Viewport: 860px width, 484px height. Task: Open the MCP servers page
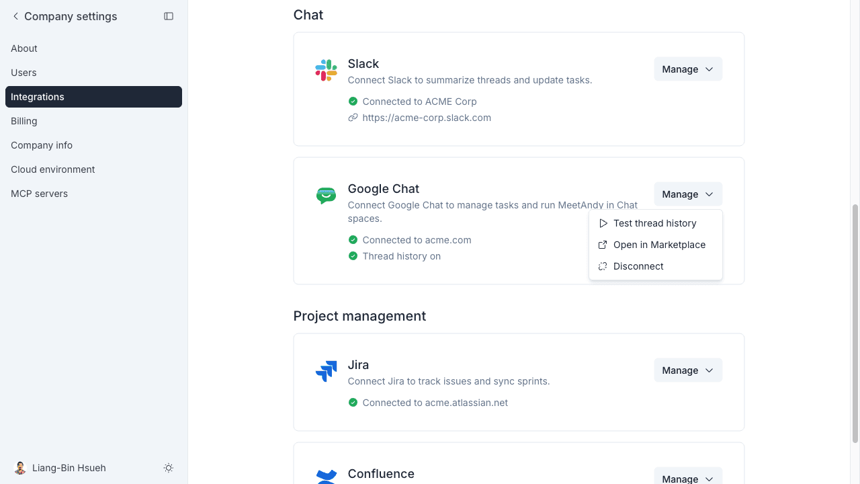93,194
